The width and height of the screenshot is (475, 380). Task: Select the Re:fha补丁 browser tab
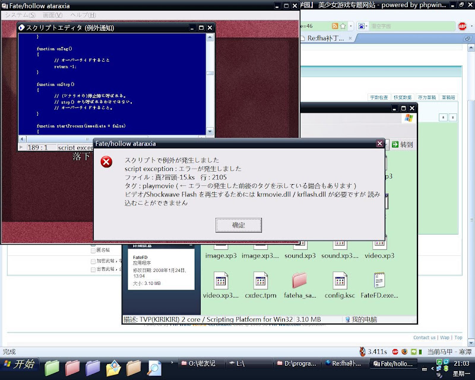325,38
